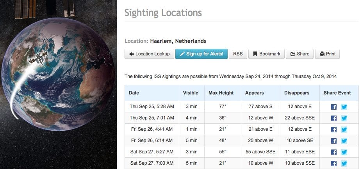This screenshot has height=169, width=360.
Task: Tweet the Thu Sep 25 7:01 AM sighting
Action: coord(344,118)
